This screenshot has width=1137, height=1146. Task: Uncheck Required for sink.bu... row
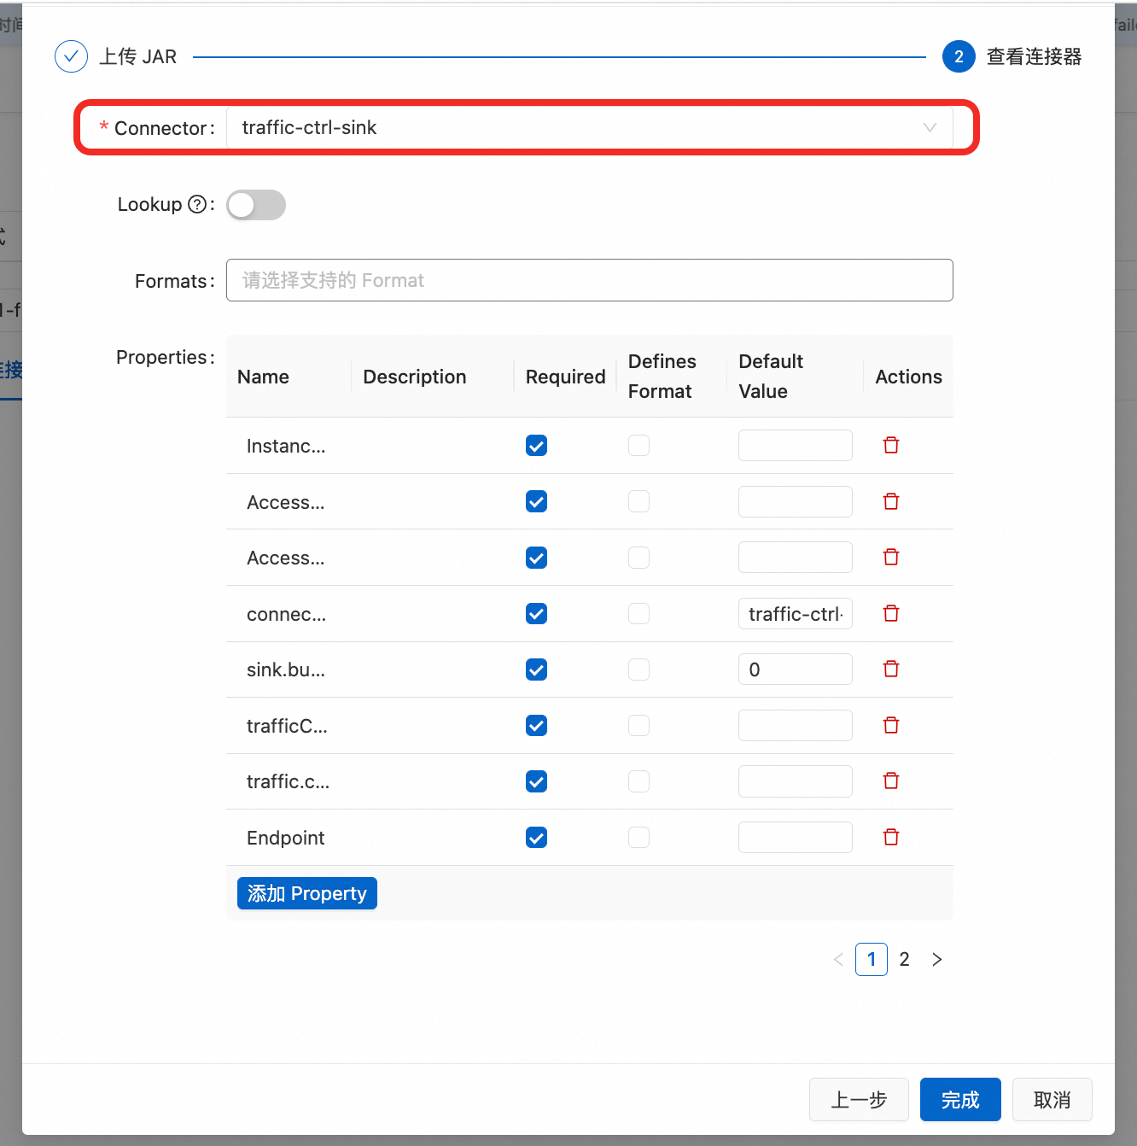pos(536,669)
